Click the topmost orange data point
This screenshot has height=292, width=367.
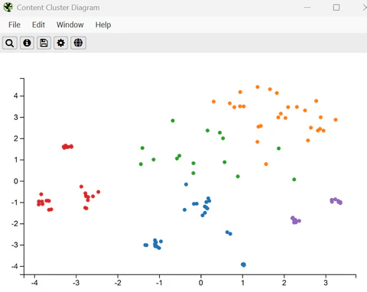[x=258, y=87]
